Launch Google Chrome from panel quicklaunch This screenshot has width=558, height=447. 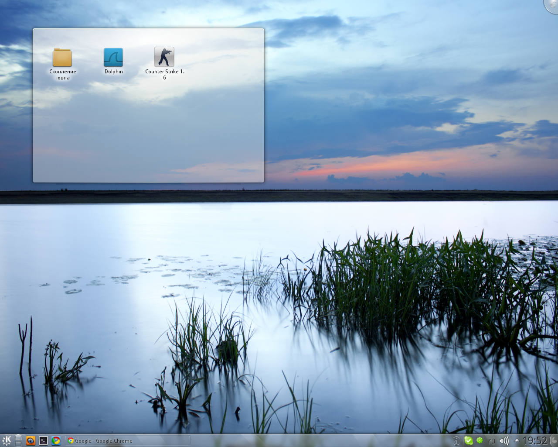[x=56, y=440]
